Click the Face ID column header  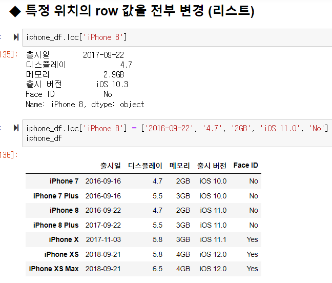pyautogui.click(x=245, y=165)
